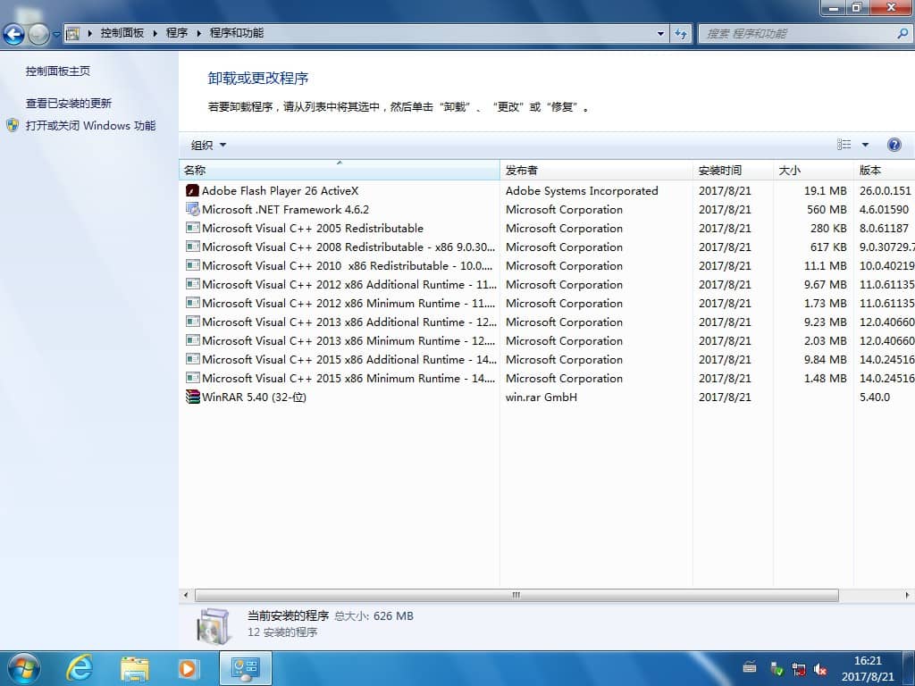Open the view options dropdown arrow

(x=865, y=145)
